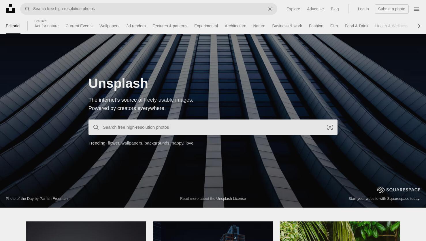This screenshot has height=241, width=426.
Task: Open visual search from top search bar
Action: 270,9
